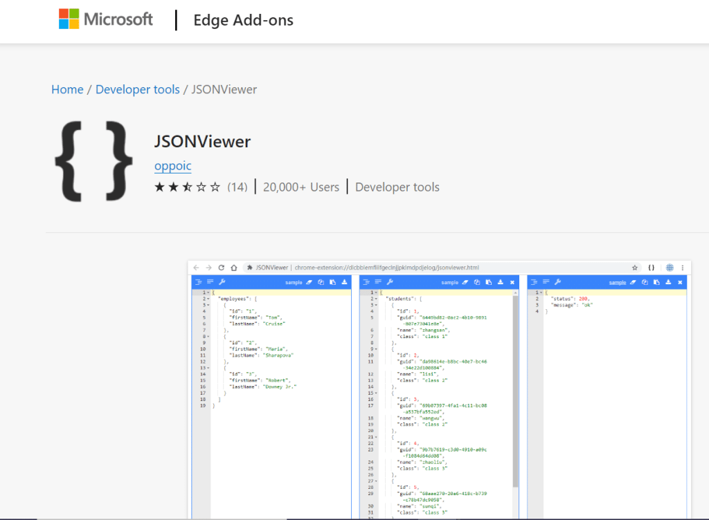Click the JSONViewer extension title
Viewport: 709px width, 520px height.
pos(202,141)
